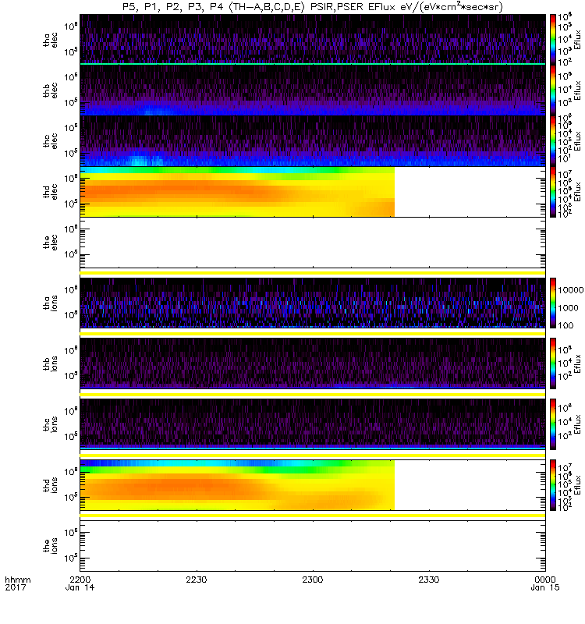
Task: Select the 2330 time axis label
Action: (429, 580)
